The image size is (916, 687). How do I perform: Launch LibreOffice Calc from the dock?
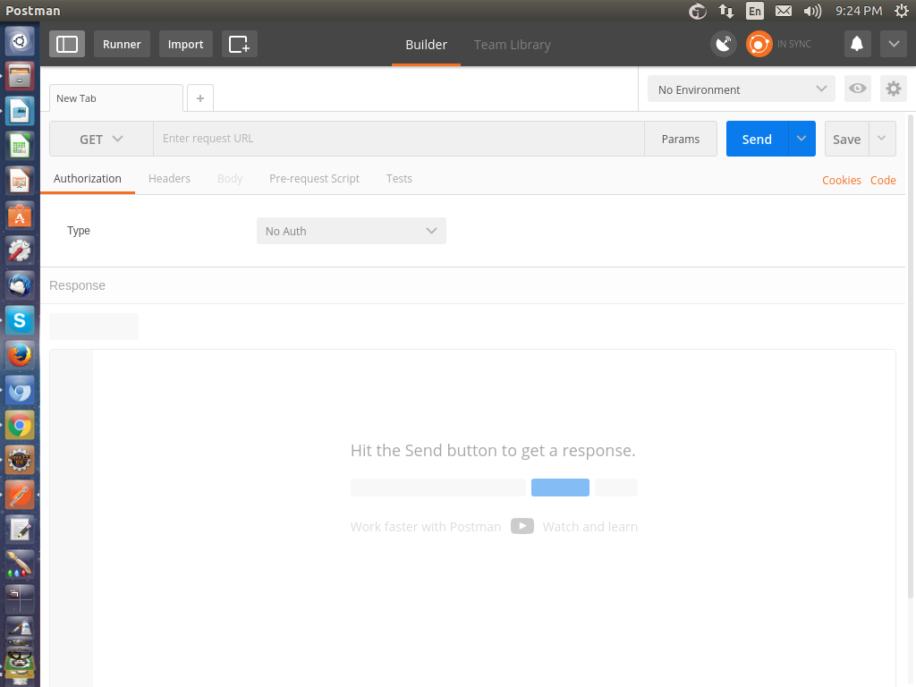20,146
